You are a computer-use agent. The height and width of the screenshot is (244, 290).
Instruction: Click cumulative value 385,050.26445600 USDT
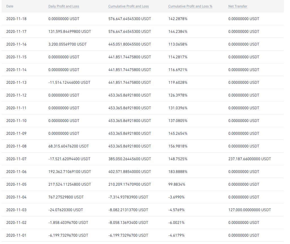pyautogui.click(x=130, y=159)
